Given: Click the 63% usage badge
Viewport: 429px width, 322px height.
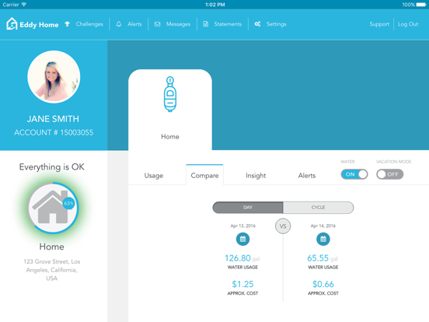Looking at the screenshot, I should click(68, 203).
